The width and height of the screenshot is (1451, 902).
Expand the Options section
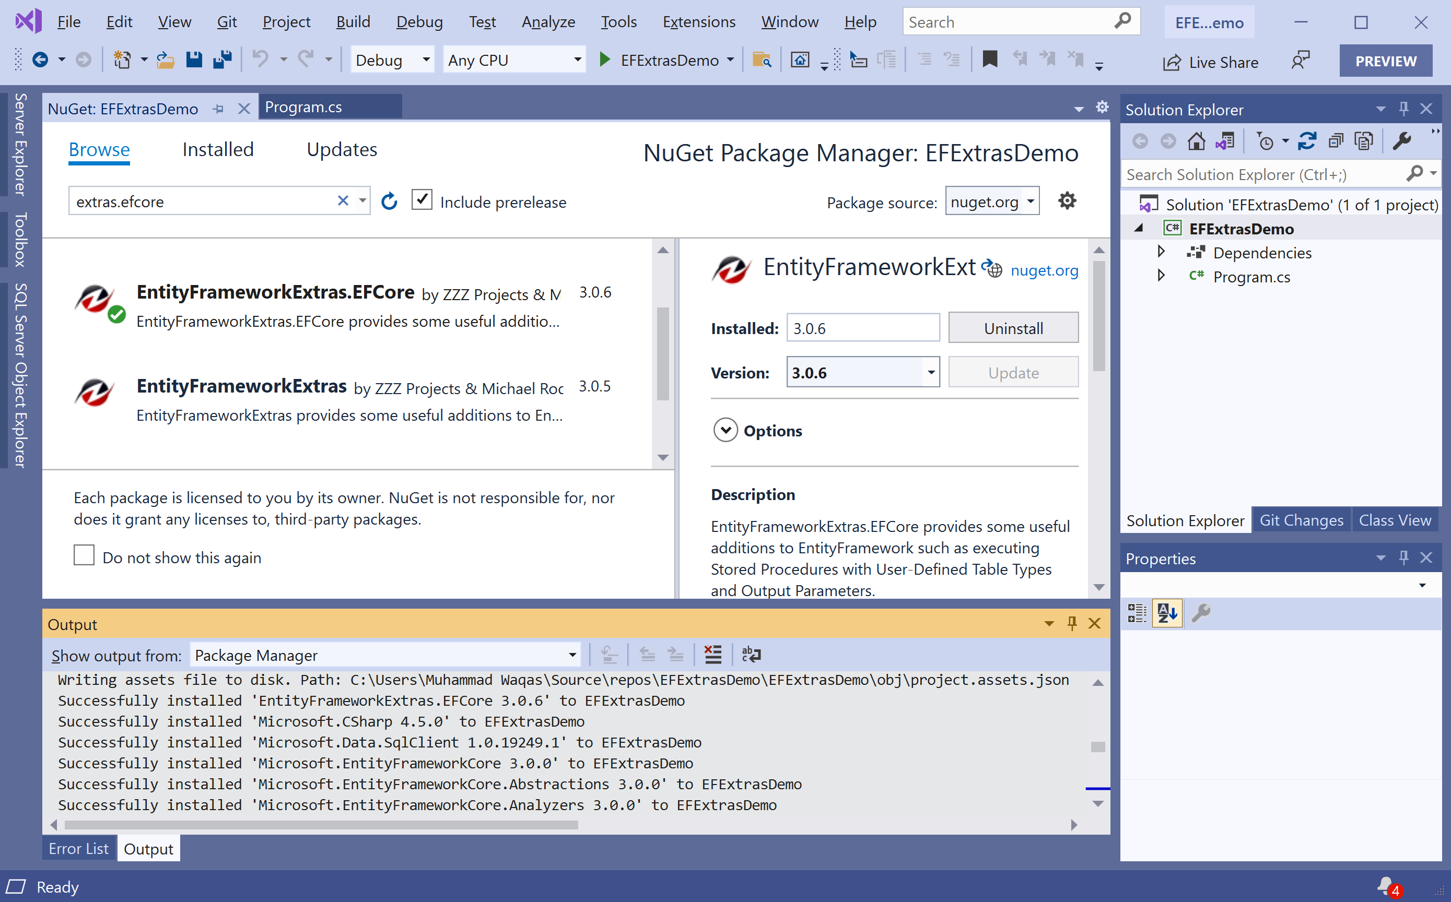tap(725, 430)
